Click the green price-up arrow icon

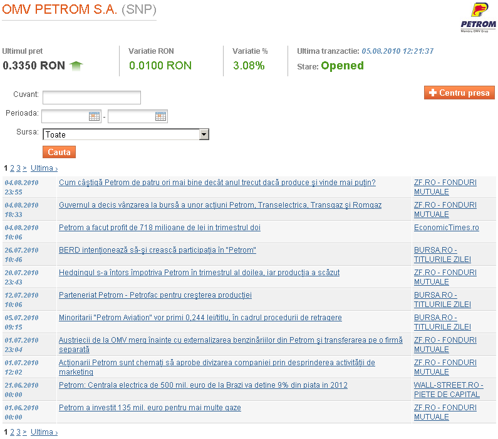76,65
